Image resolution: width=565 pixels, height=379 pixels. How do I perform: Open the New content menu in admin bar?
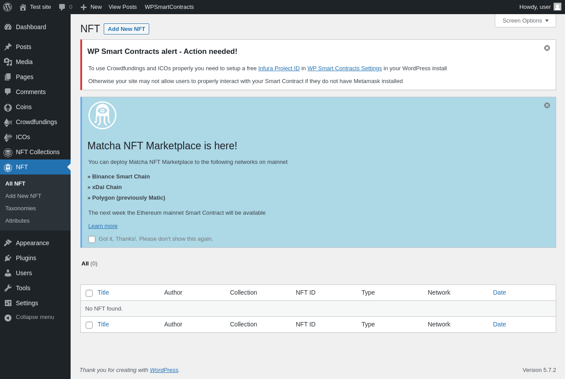[x=91, y=7]
